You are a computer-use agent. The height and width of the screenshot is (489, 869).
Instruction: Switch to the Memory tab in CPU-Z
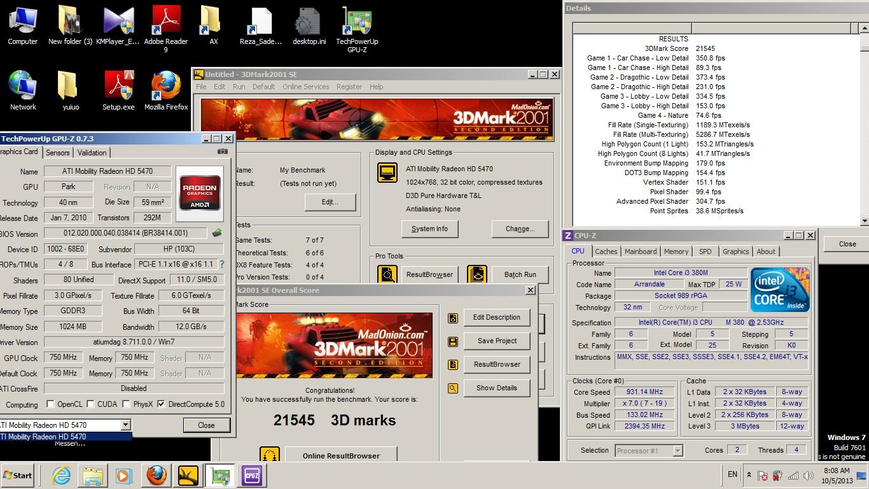click(676, 252)
